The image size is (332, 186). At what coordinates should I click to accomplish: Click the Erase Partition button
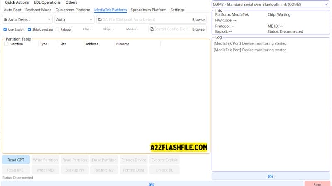click(x=104, y=160)
